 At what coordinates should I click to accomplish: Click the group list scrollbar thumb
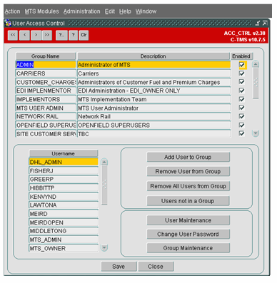pyautogui.click(x=256, y=83)
